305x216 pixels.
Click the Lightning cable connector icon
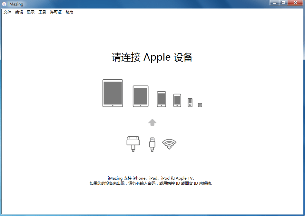tap(152, 145)
